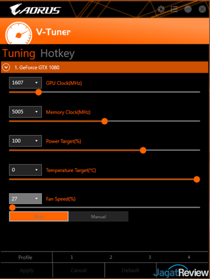
Task: Click the Fan Speed slider handle
Action: click(x=12, y=208)
